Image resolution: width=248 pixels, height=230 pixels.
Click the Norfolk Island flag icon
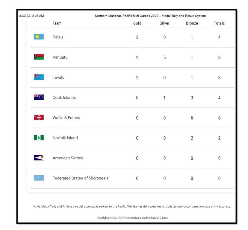click(39, 138)
